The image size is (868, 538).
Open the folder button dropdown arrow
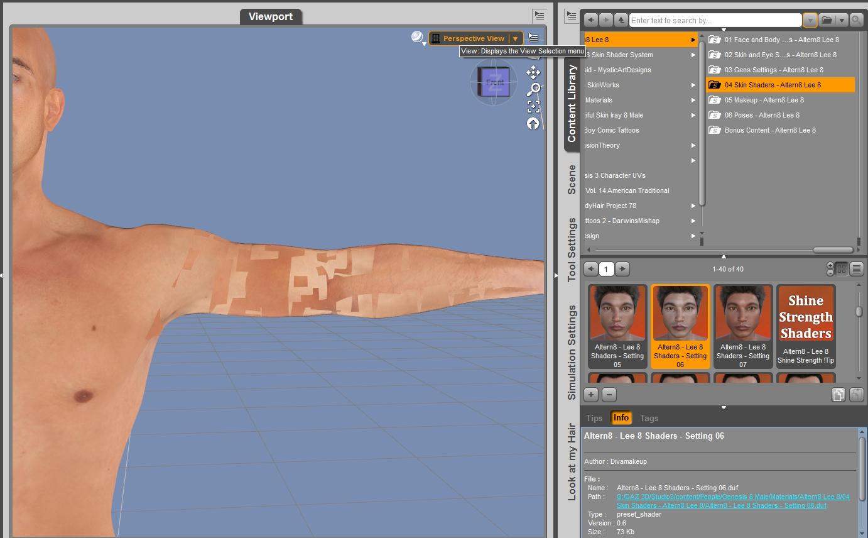pos(842,20)
